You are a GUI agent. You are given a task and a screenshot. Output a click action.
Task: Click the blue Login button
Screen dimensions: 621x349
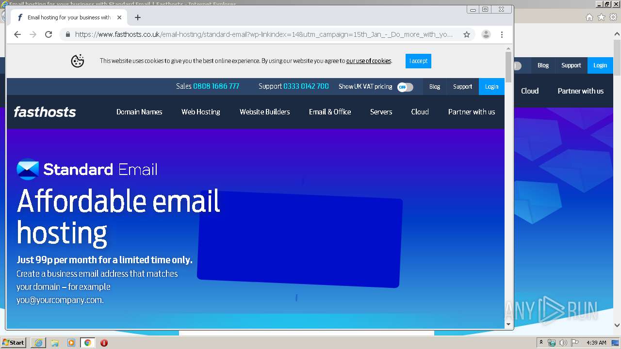(491, 87)
